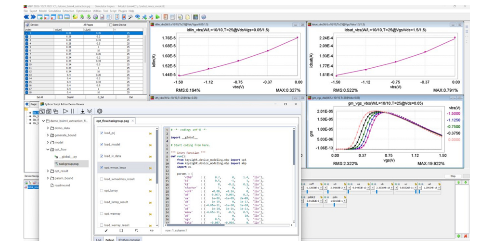The height and width of the screenshot is (246, 493).
Task: Click the download arrow icon in script editor
Action: (82, 111)
